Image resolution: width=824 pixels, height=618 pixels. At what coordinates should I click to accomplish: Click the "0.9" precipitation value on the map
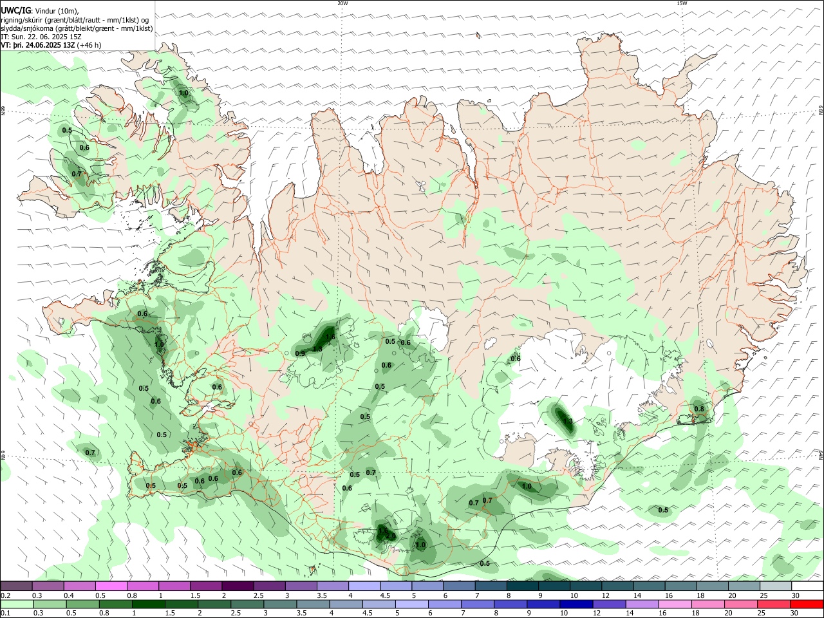point(300,353)
